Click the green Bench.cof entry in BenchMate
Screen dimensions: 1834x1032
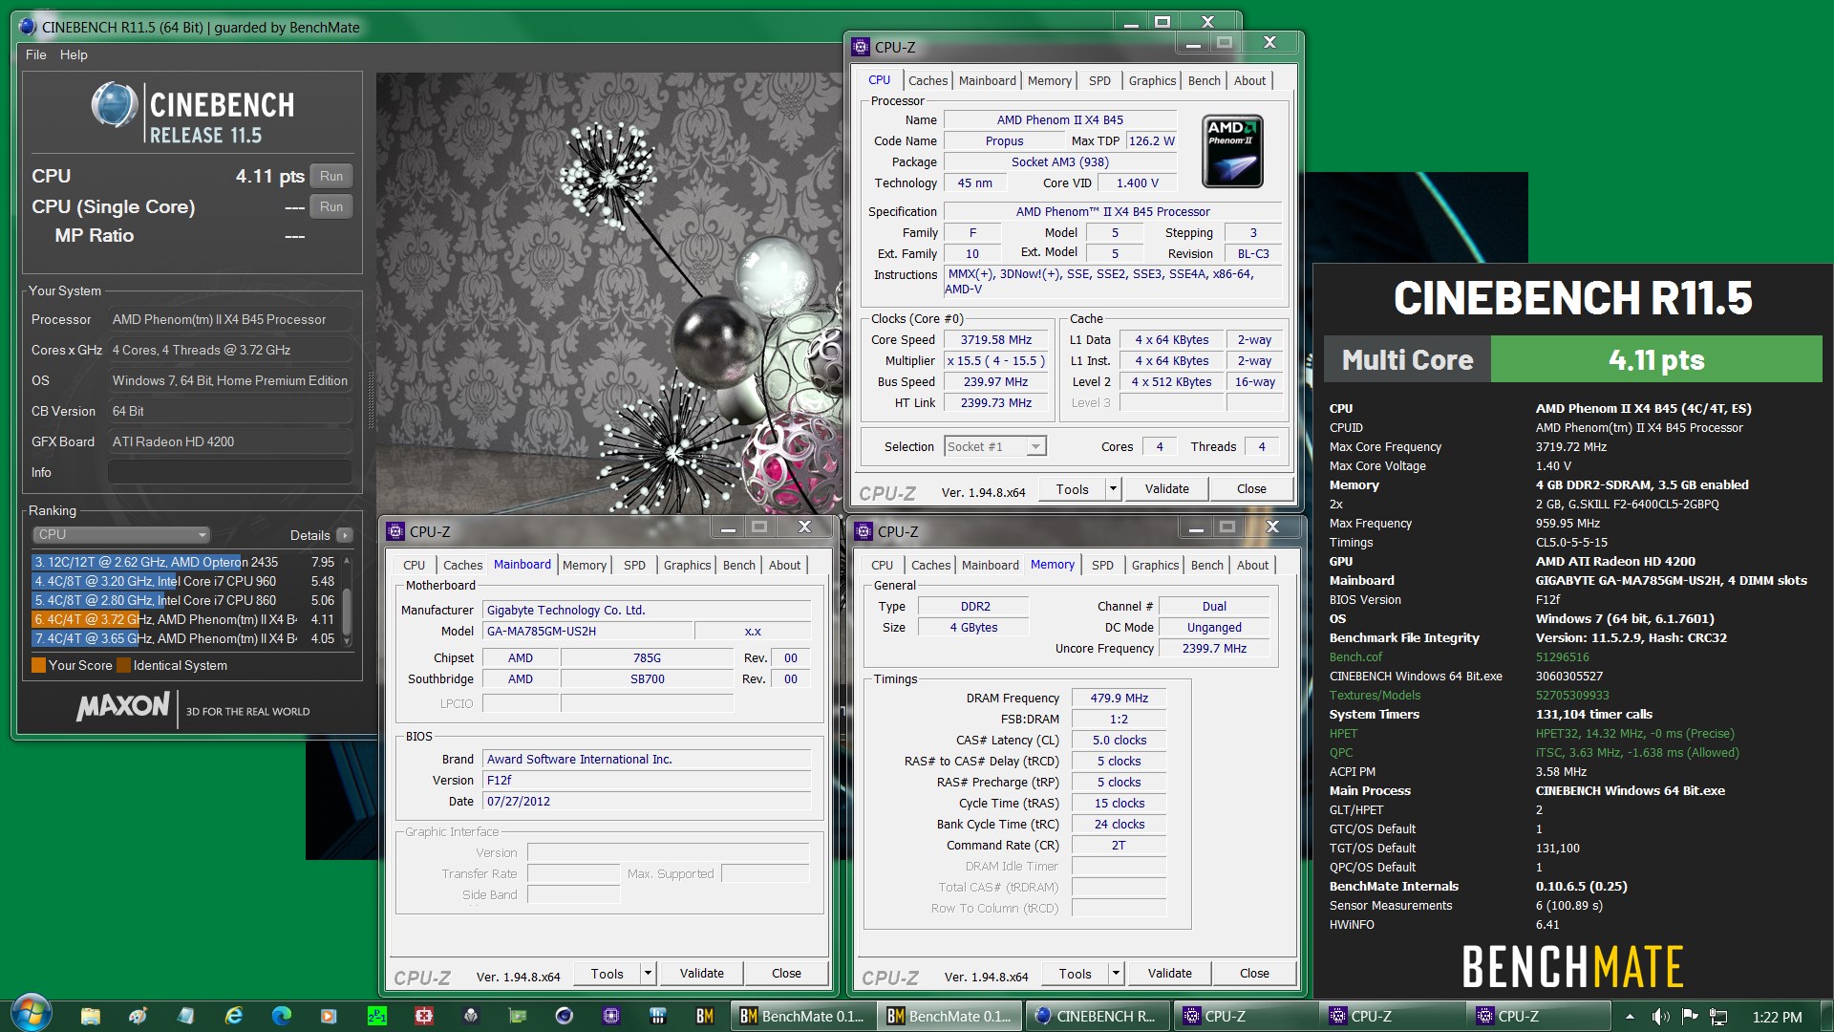coord(1355,657)
